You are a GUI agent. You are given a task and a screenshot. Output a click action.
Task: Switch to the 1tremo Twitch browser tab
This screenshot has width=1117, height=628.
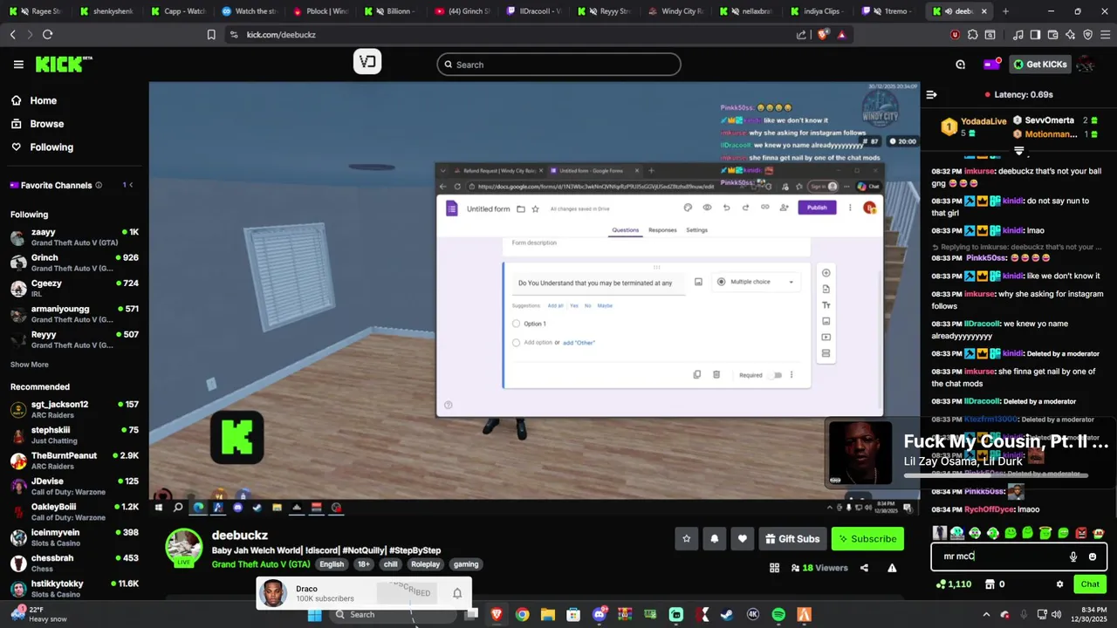click(888, 11)
